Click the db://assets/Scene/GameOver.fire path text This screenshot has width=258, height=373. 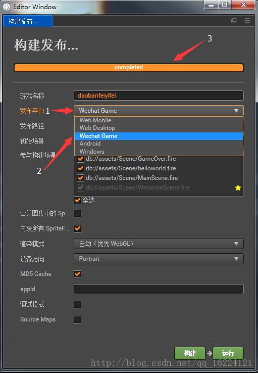[x=131, y=159]
